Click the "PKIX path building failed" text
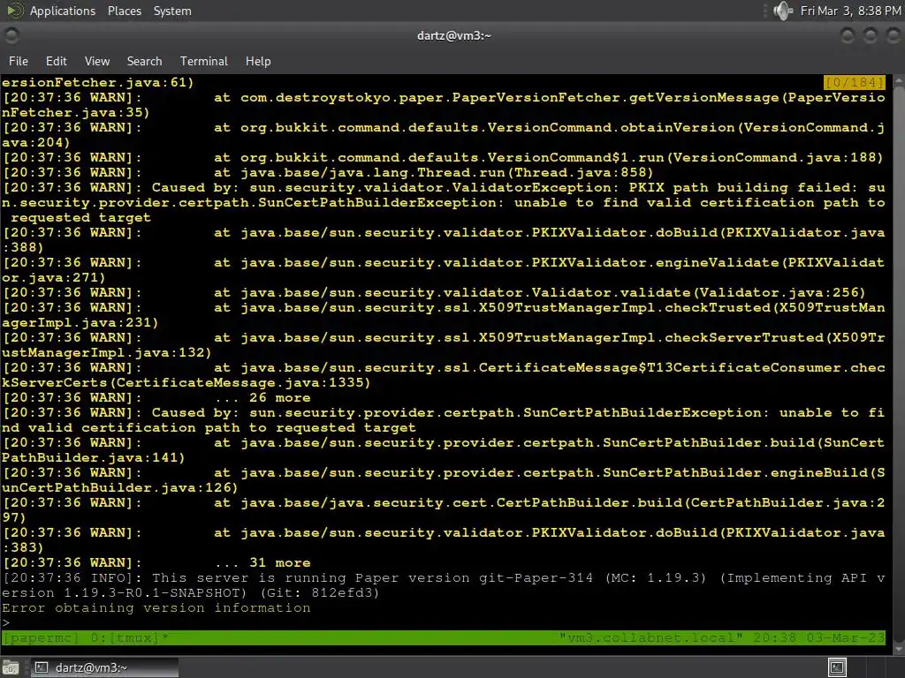 point(740,187)
